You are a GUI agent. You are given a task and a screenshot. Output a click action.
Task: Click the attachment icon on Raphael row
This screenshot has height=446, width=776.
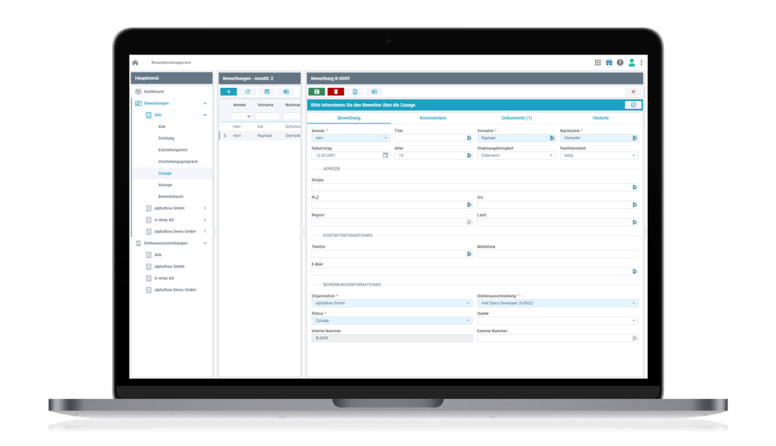pos(224,136)
